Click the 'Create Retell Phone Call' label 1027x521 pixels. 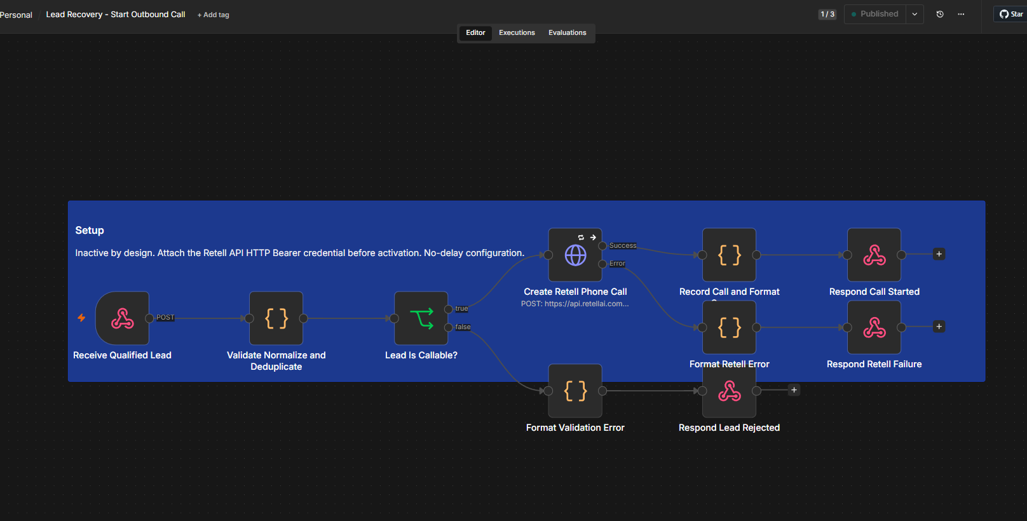[575, 292]
